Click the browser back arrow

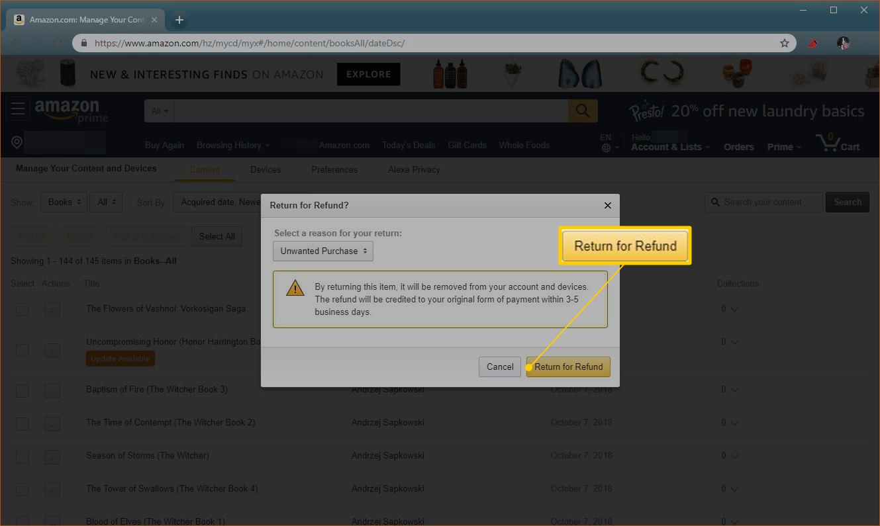click(15, 43)
